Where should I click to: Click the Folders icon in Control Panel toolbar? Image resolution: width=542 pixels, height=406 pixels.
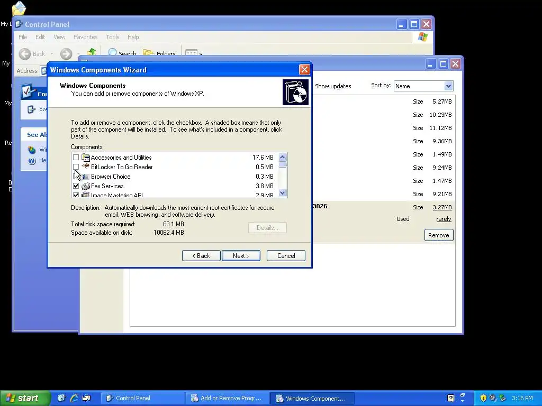(x=148, y=52)
